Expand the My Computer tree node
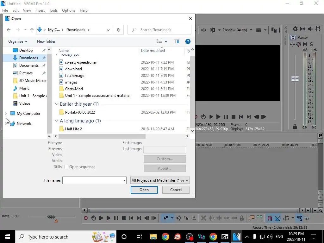 tap(6, 114)
